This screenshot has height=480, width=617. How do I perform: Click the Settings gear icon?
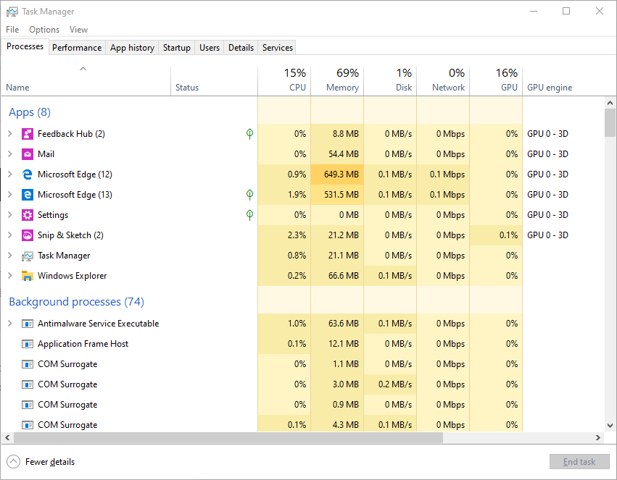coord(27,215)
